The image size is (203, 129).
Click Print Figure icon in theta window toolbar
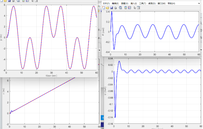[x=116, y=8]
